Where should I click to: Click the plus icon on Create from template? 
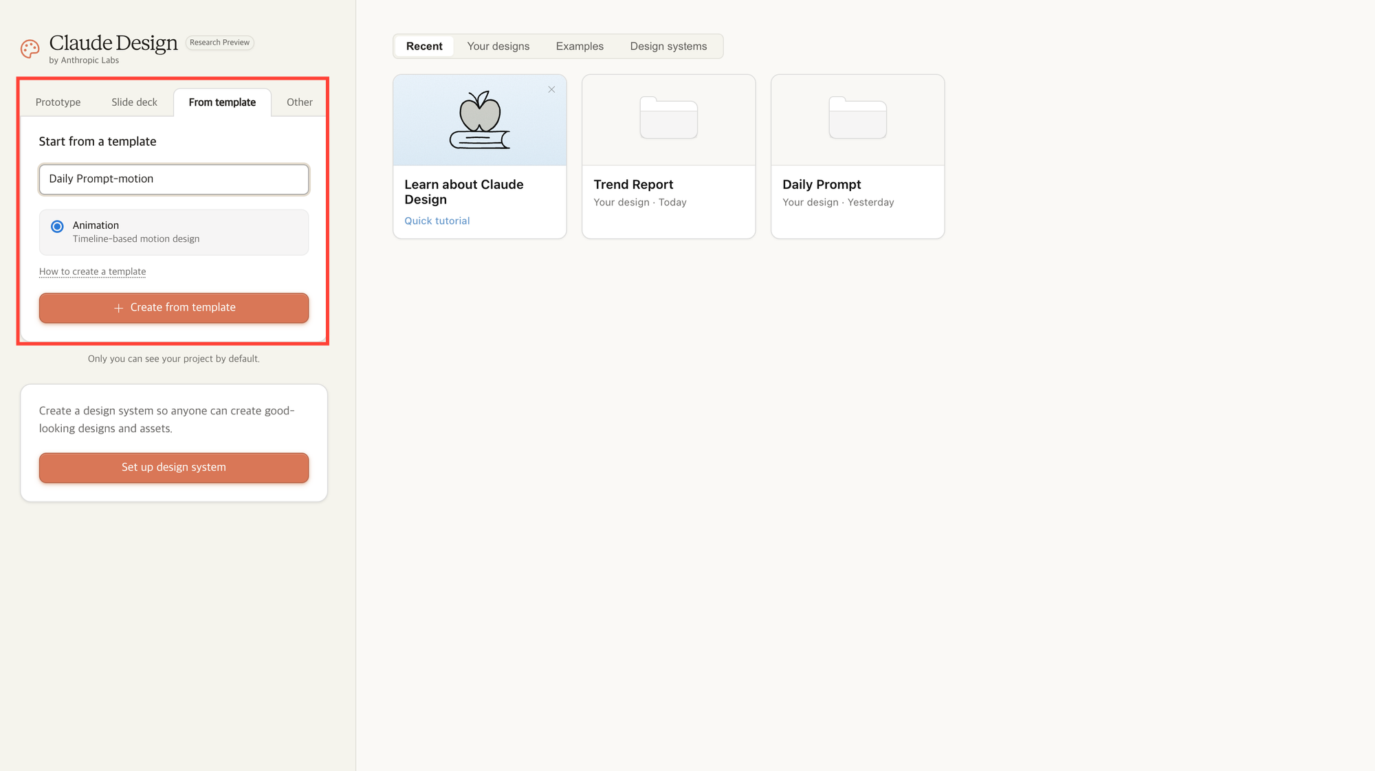tap(118, 308)
